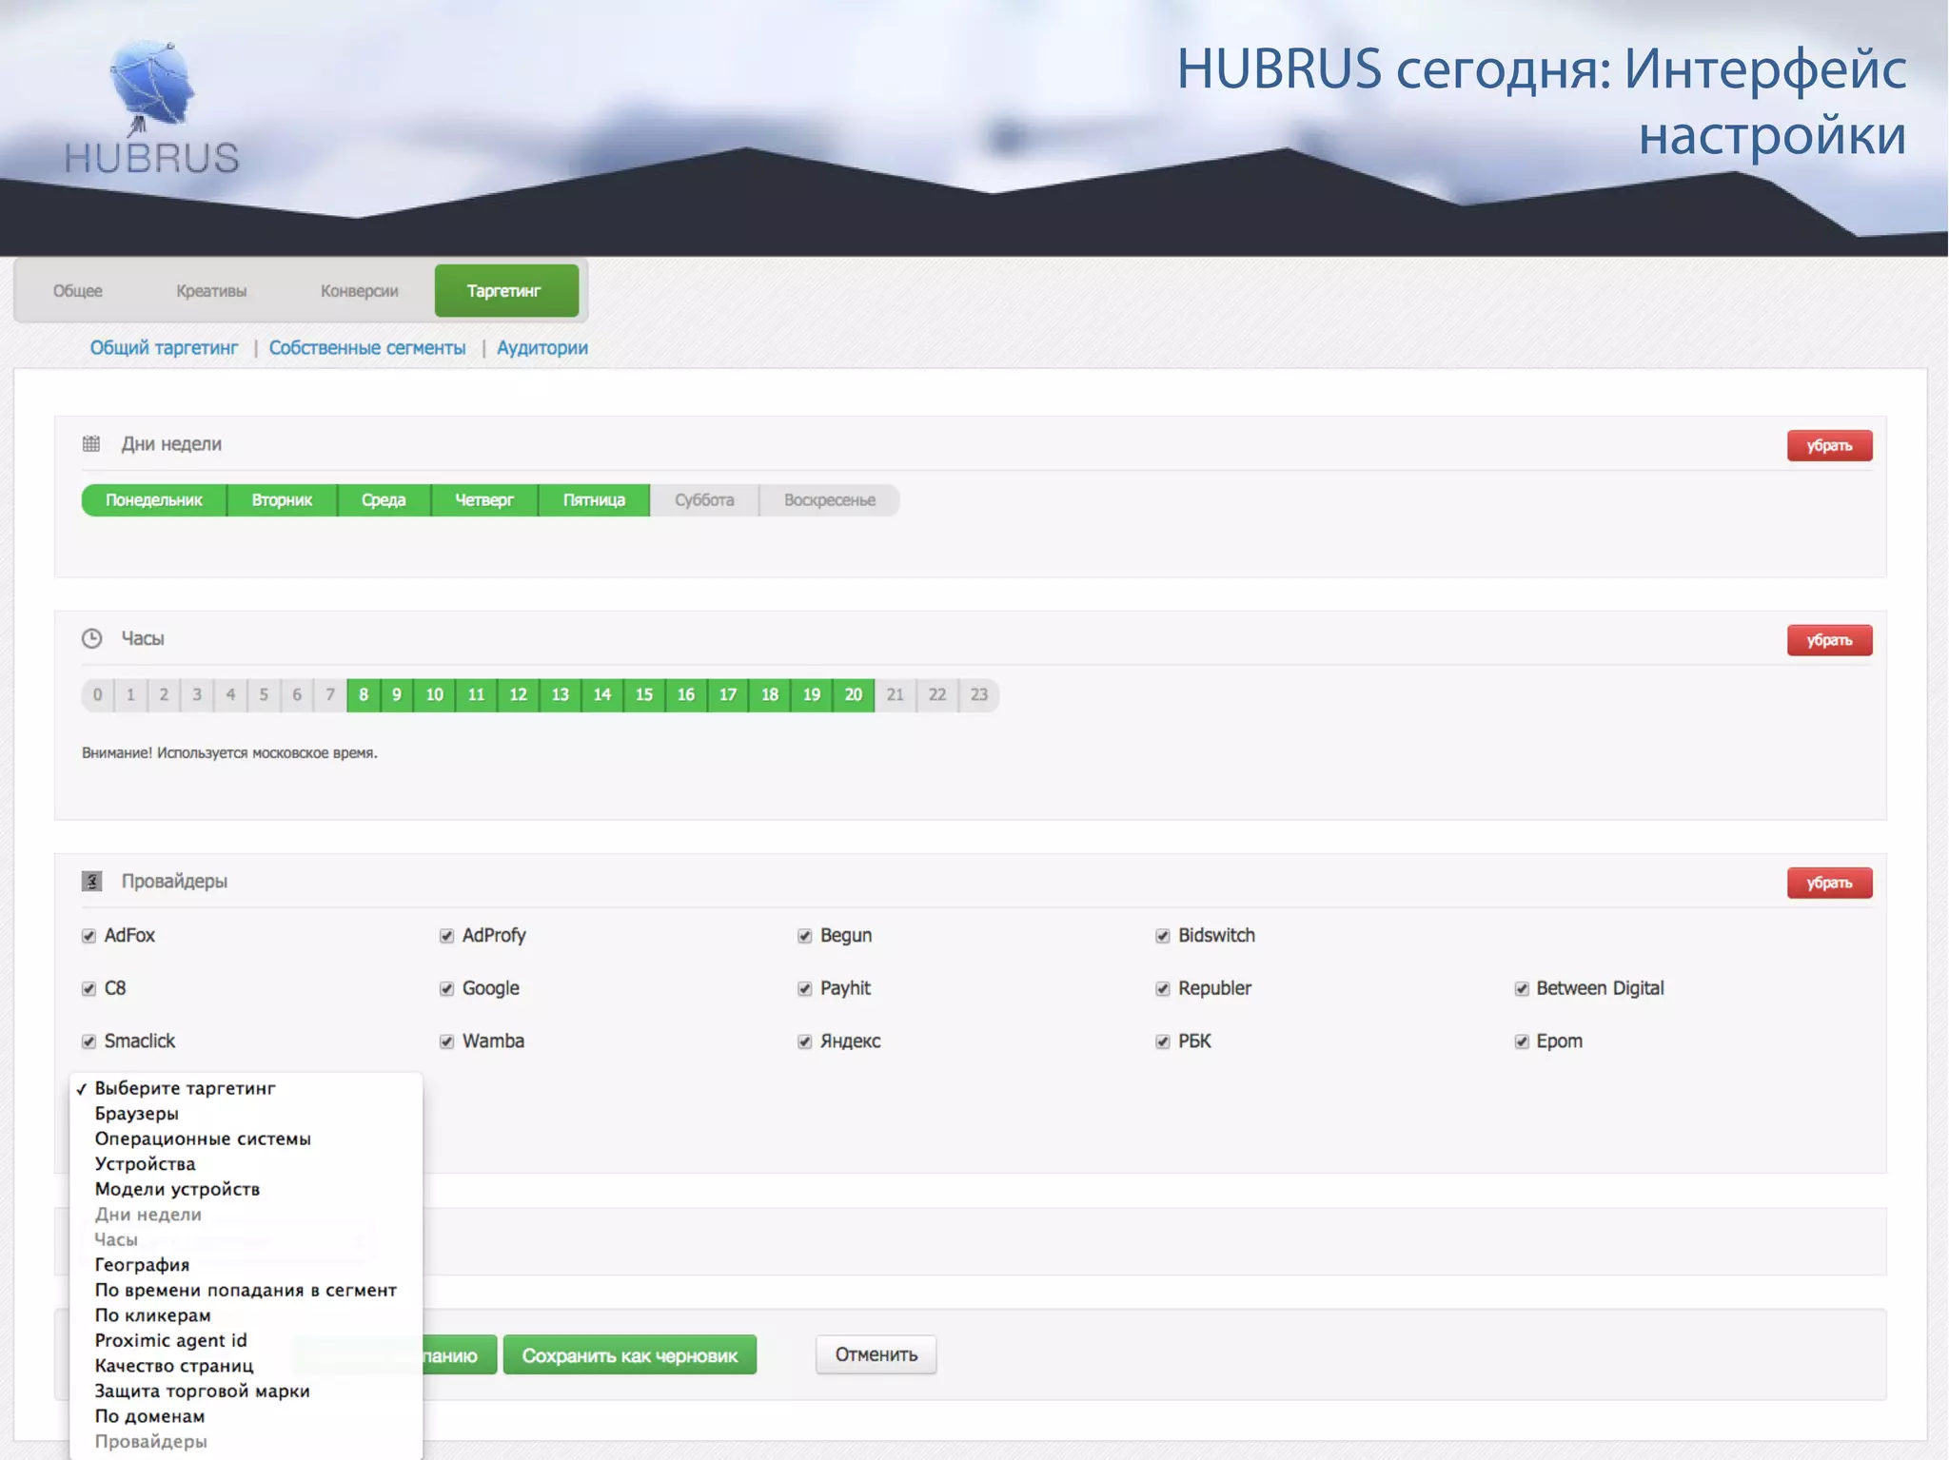Uncheck the РБК provider

pyautogui.click(x=1162, y=1041)
